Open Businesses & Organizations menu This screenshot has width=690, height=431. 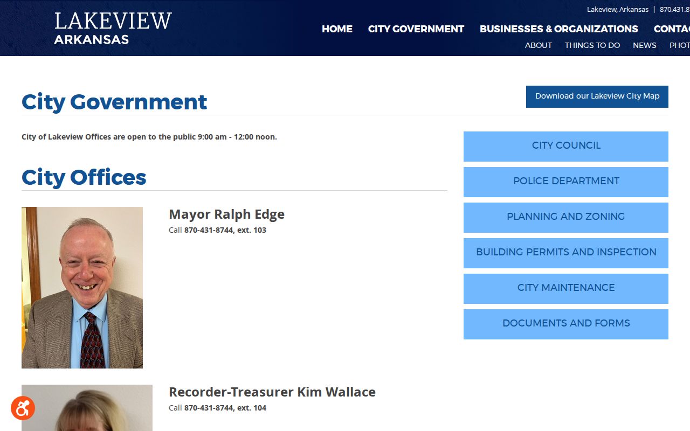point(559,29)
